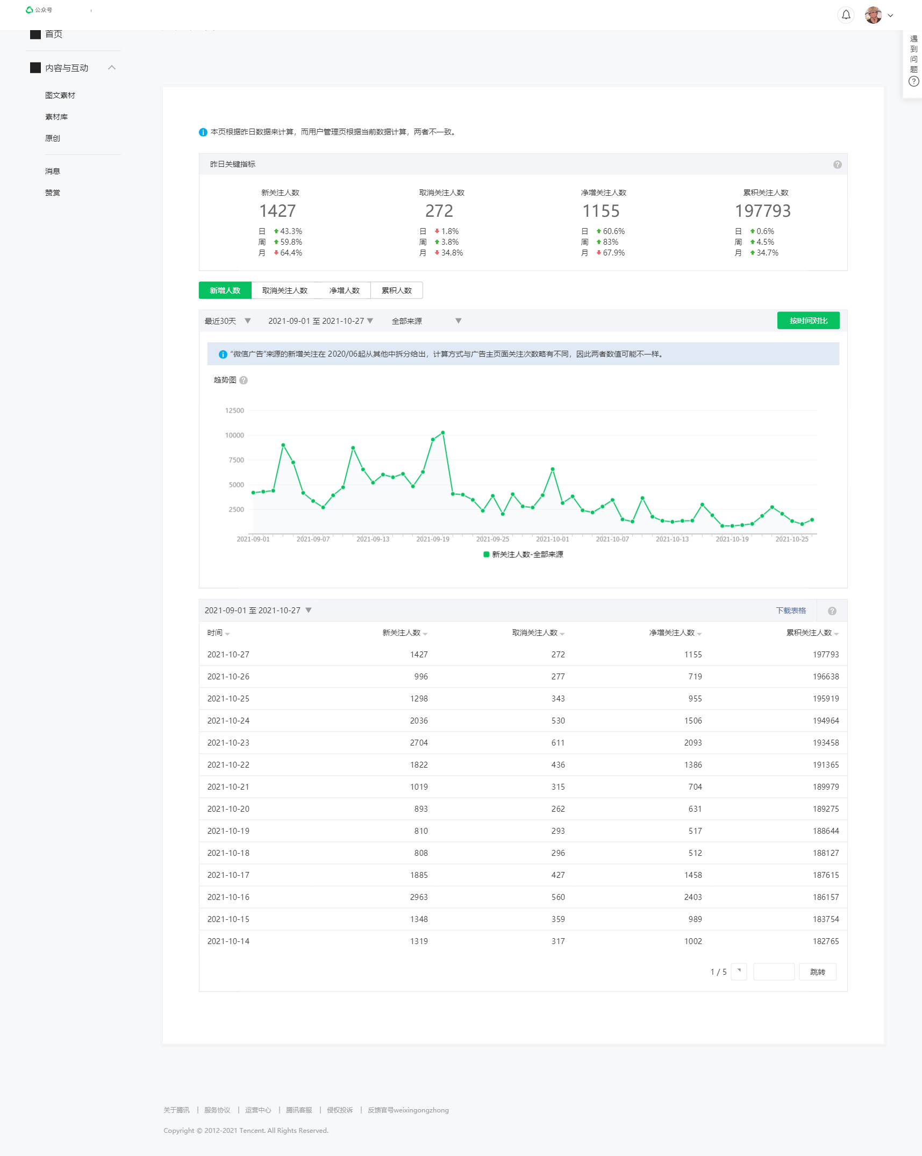922x1156 pixels.
Task: Click the 下载表格 link
Action: pyautogui.click(x=790, y=611)
